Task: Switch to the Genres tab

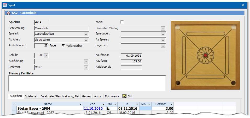Action: click(86, 96)
